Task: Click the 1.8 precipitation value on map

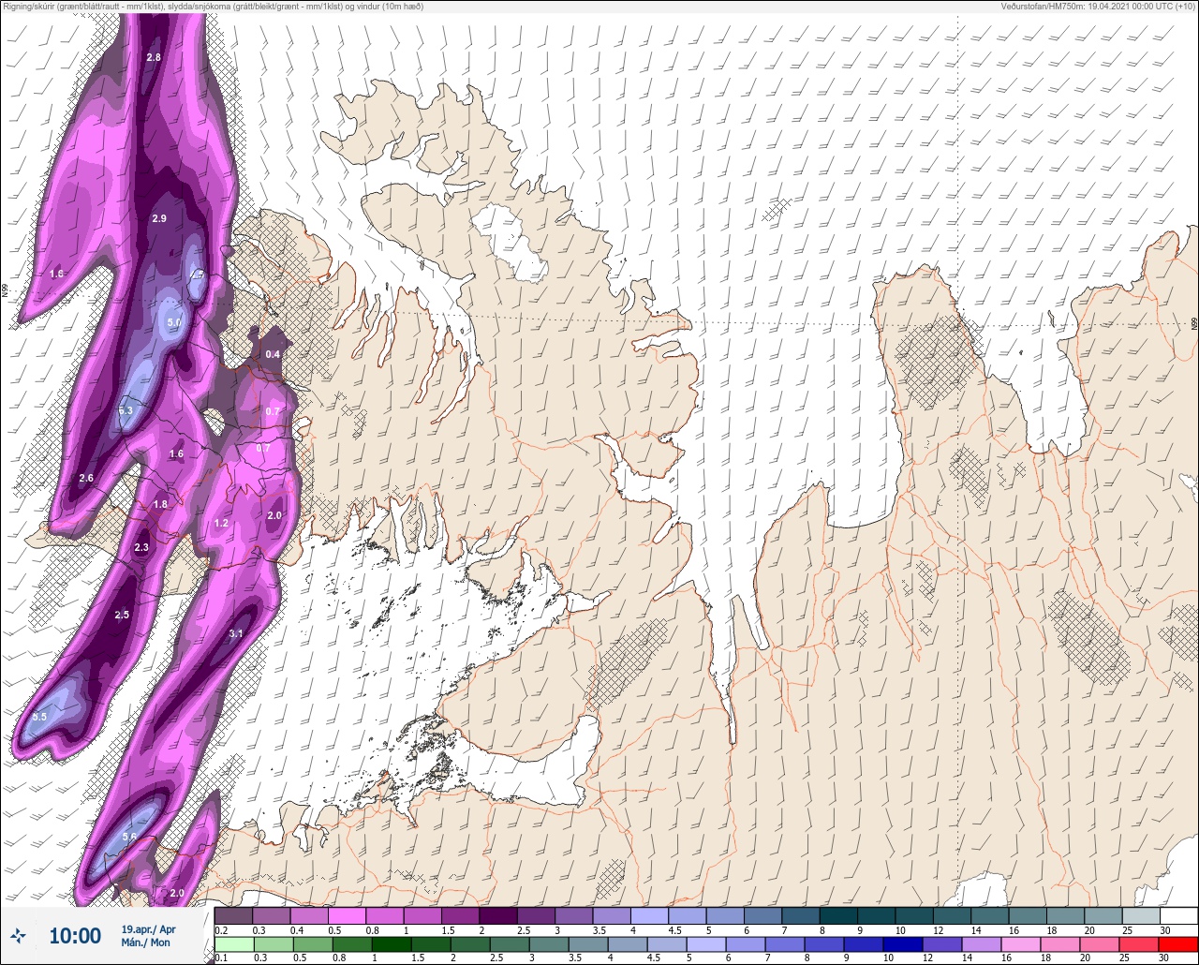Action: [160, 504]
